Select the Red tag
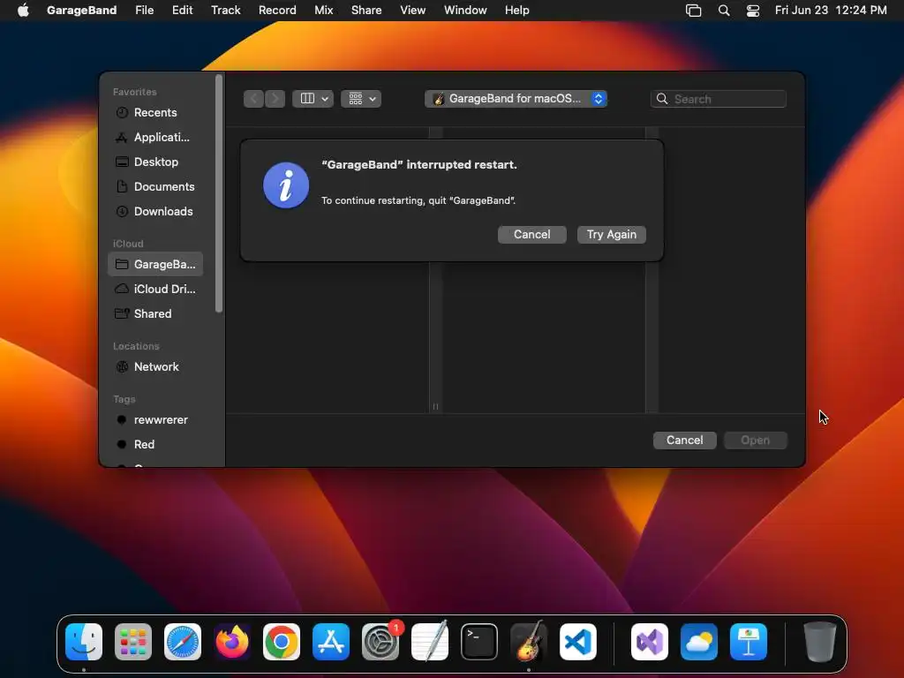This screenshot has width=904, height=678. [x=155, y=445]
